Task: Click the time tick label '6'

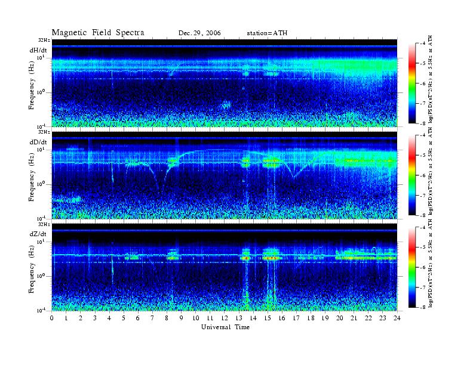Action: [x=138, y=318]
